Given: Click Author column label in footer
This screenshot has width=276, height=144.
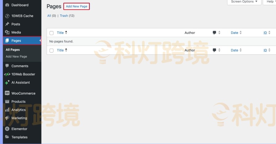Looking at the screenshot, I should click(190, 50).
